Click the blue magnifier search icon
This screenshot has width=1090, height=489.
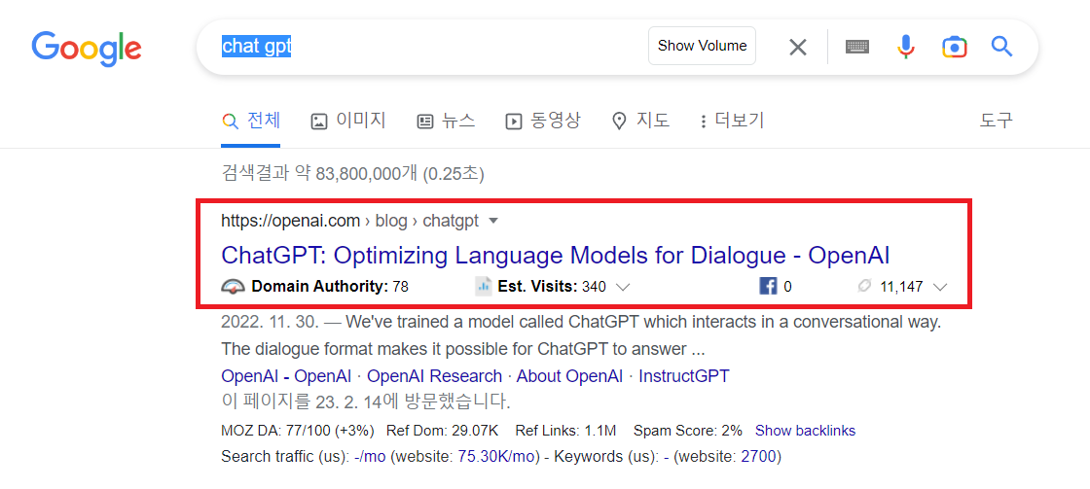1001,47
